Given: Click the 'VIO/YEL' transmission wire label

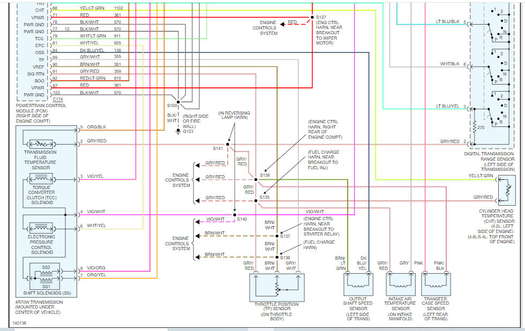Looking at the screenshot, I should [95, 176].
